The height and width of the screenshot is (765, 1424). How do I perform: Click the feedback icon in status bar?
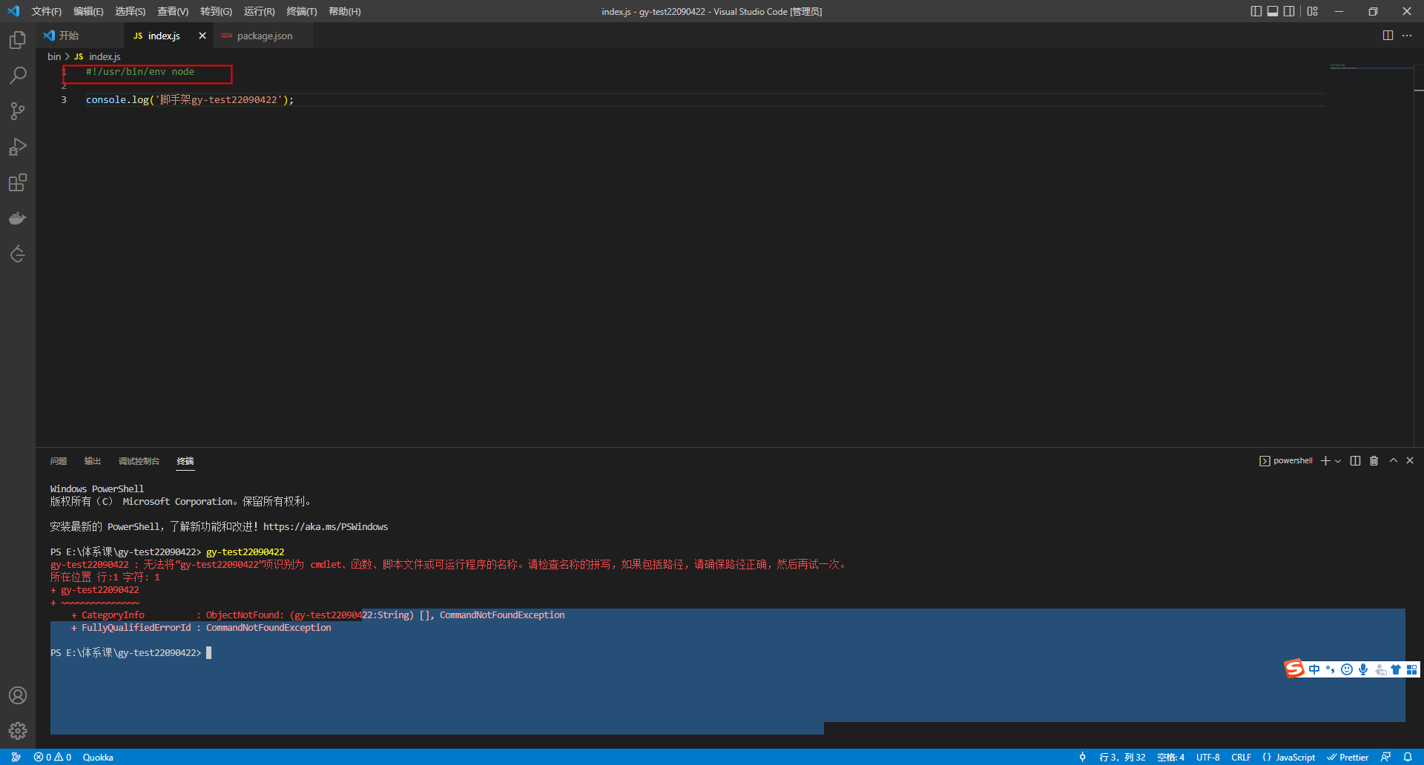(1385, 757)
